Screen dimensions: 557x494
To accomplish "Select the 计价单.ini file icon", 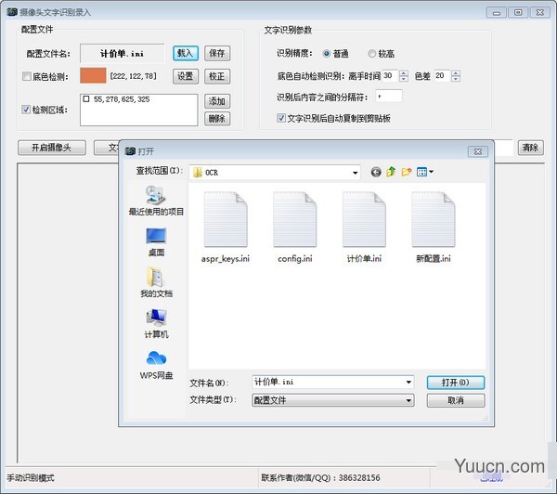I will point(364,219).
